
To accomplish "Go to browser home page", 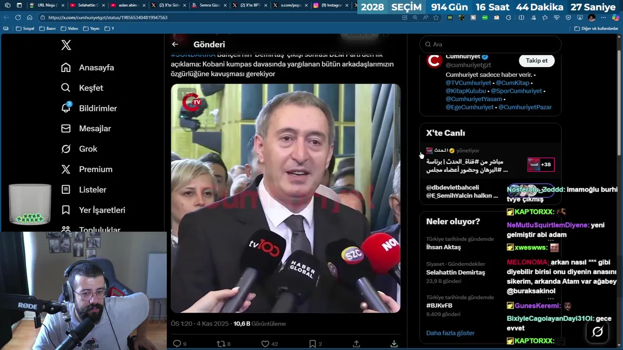I will (30, 17).
